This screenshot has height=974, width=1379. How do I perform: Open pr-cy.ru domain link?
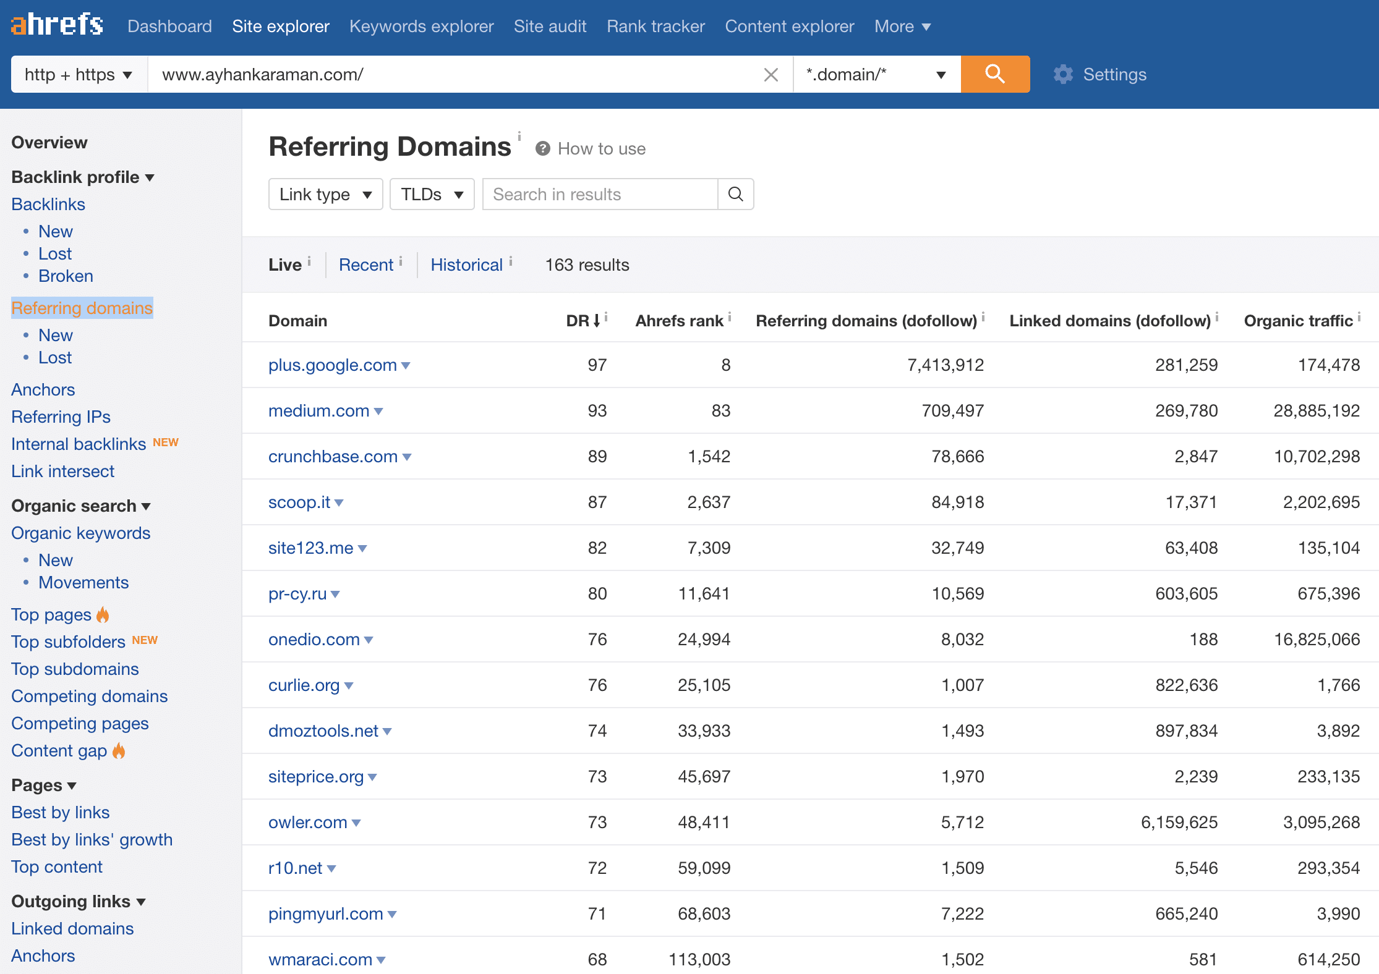point(297,593)
